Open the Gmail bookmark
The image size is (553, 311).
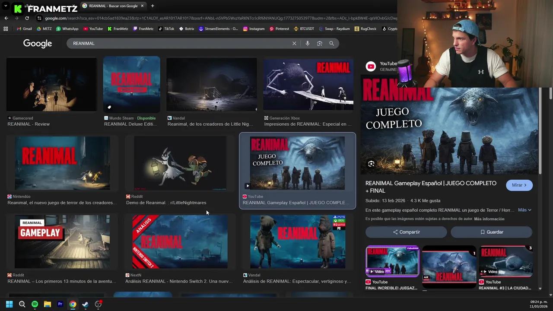(24, 29)
